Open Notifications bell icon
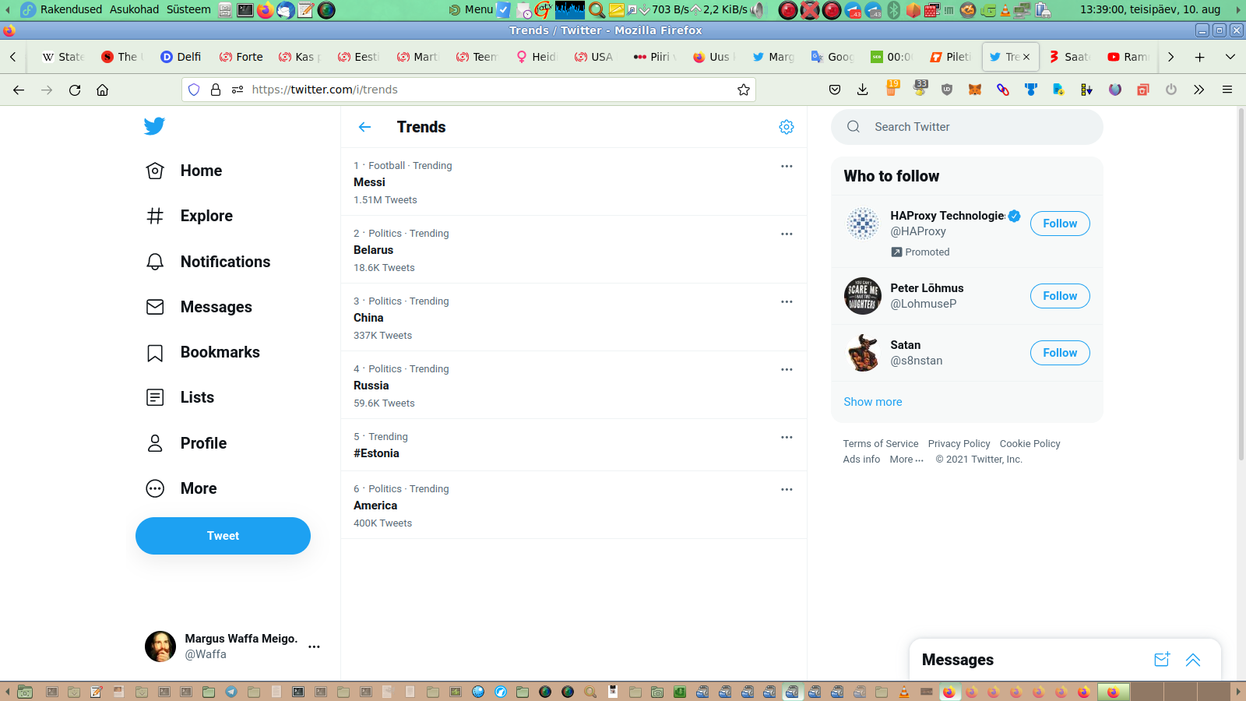 tap(155, 262)
